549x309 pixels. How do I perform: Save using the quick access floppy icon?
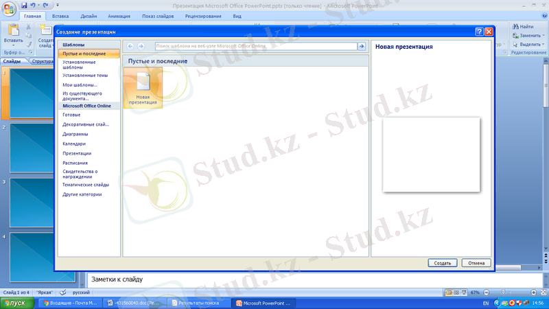(x=24, y=5)
